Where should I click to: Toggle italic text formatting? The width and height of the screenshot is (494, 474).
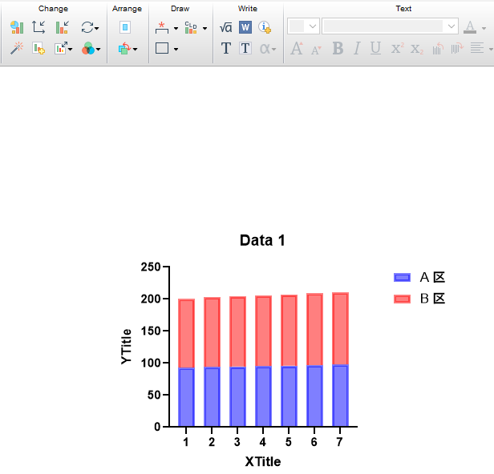tap(357, 49)
